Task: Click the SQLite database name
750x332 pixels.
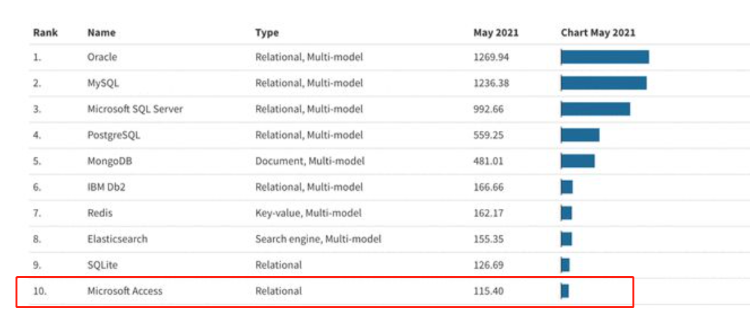Action: [x=102, y=265]
